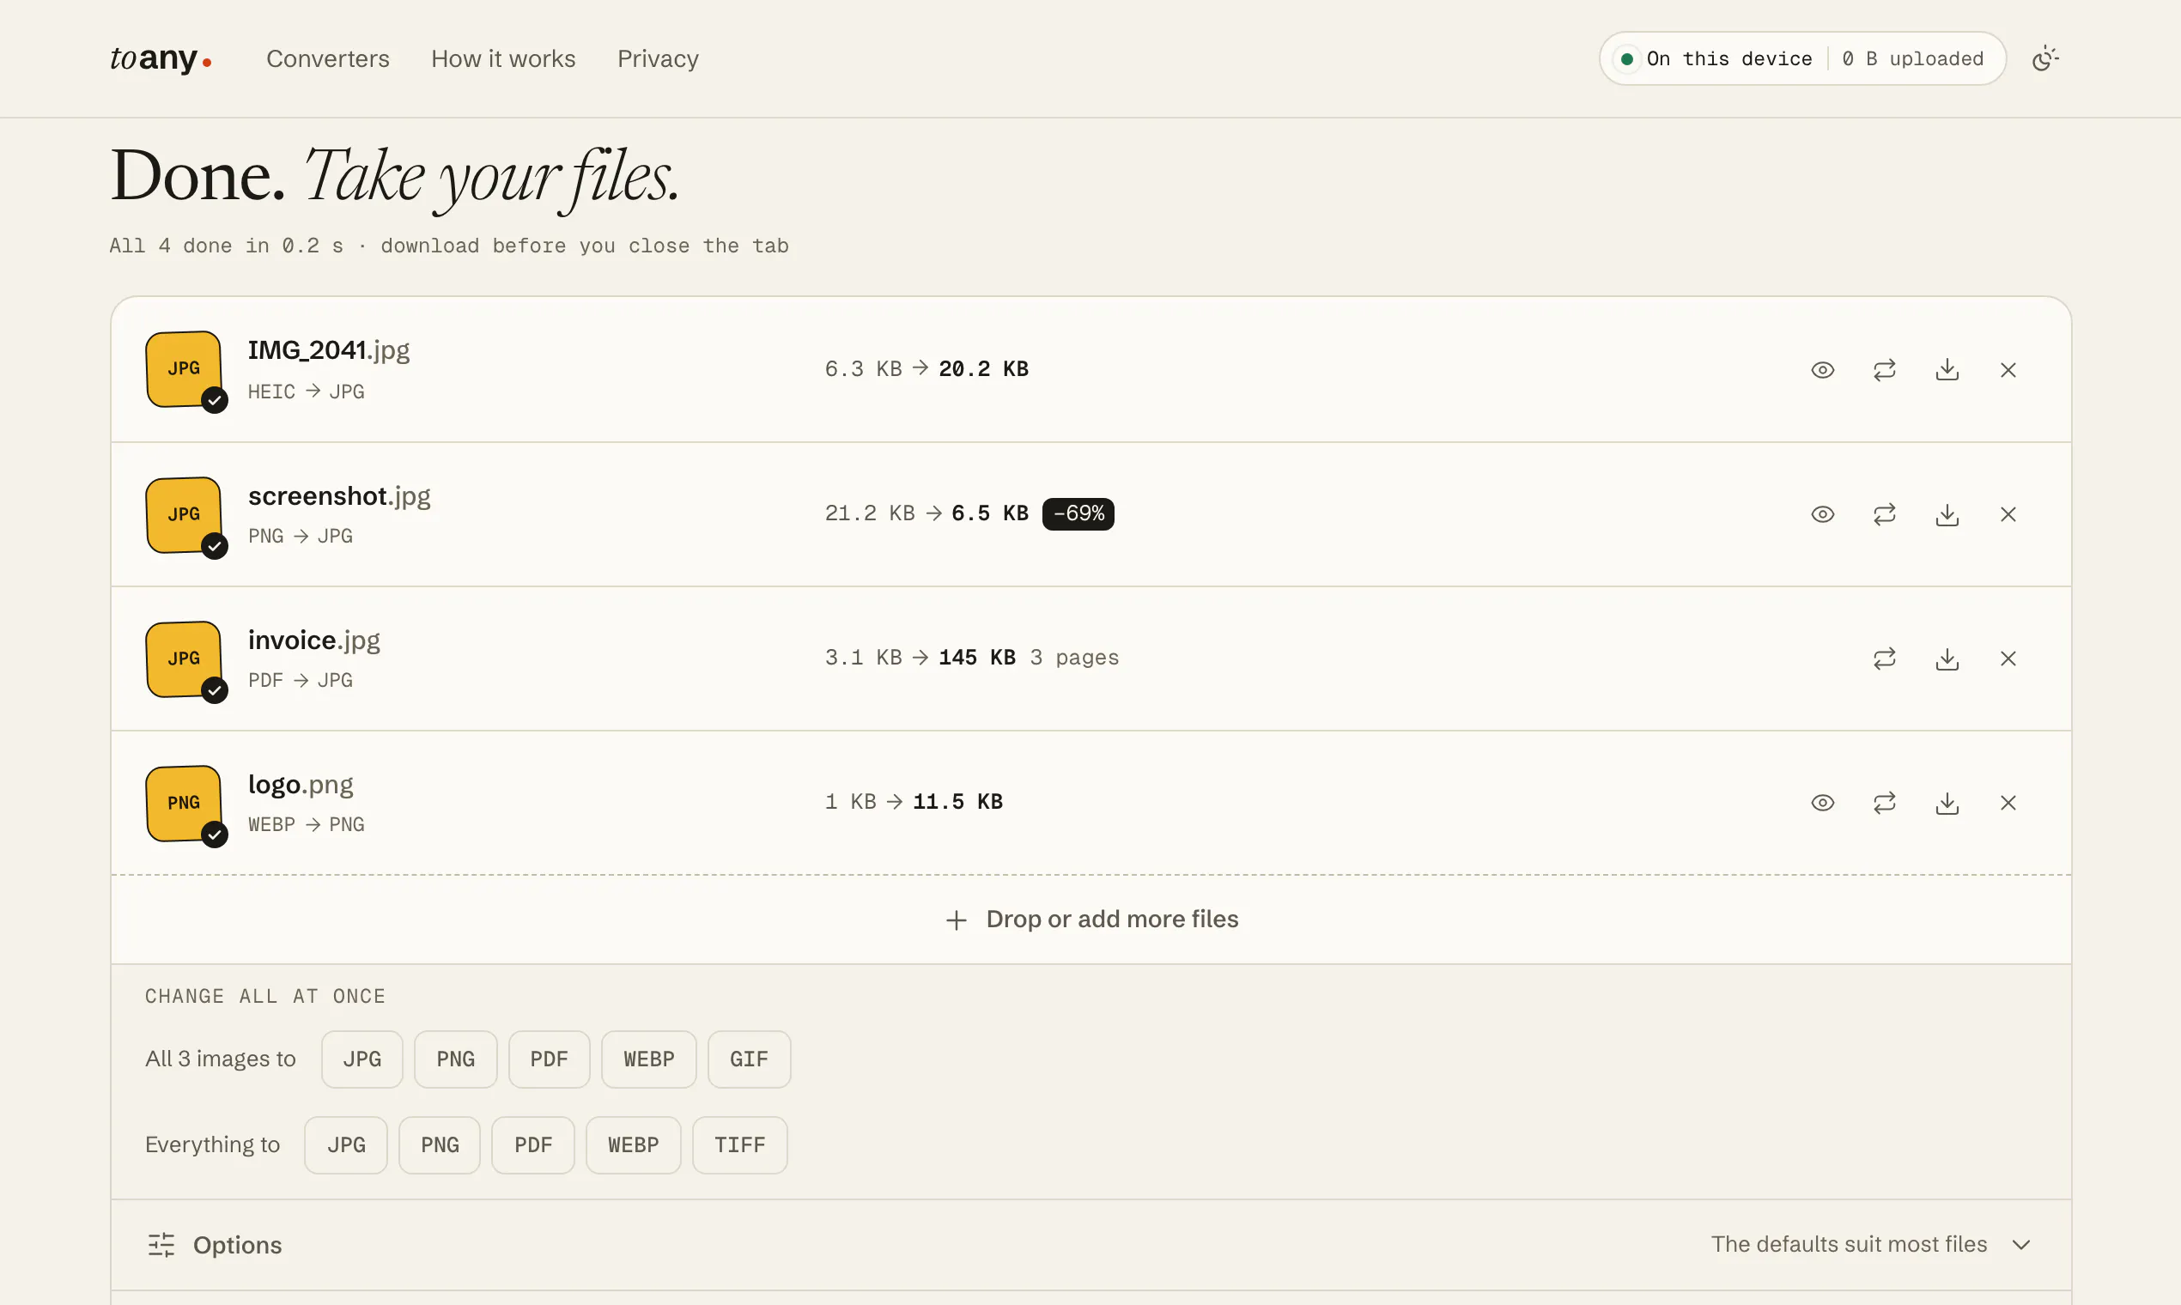Click the screenshot.jpg file name
The width and height of the screenshot is (2181, 1305).
click(339, 496)
